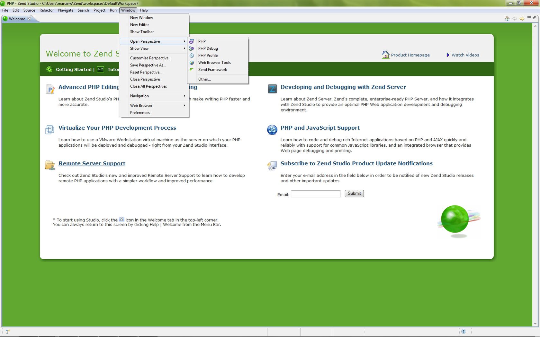Click the Submit button
The image size is (540, 337).
tap(354, 194)
